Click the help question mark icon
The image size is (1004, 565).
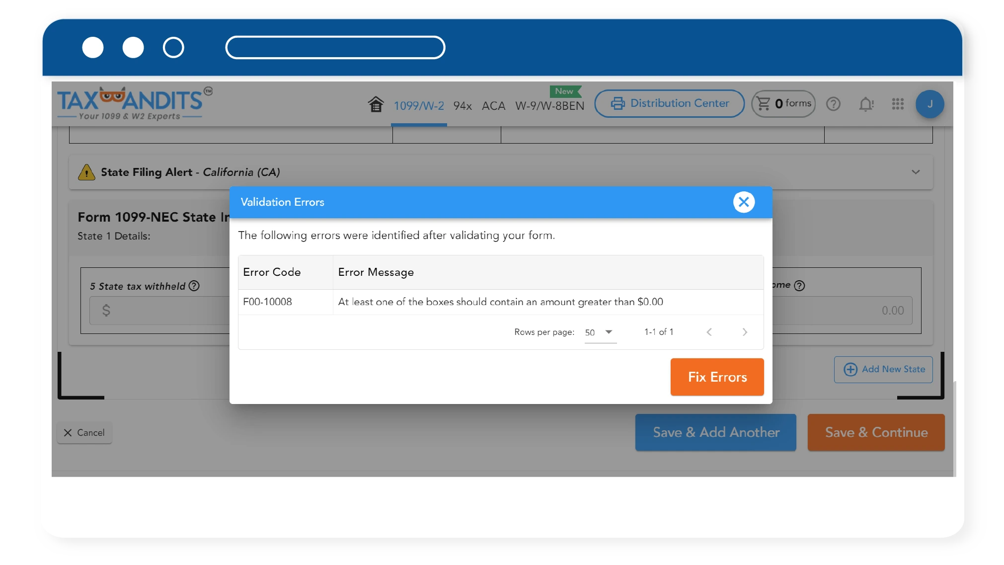pos(834,103)
